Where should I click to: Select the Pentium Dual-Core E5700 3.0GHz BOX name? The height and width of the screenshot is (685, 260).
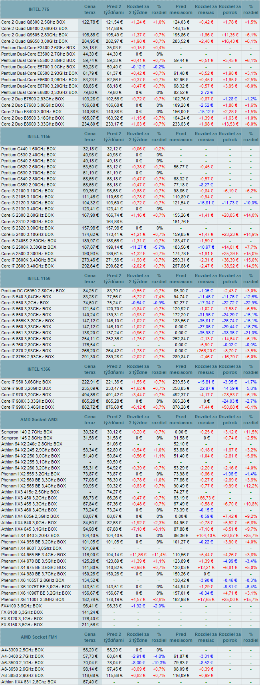[38, 67]
